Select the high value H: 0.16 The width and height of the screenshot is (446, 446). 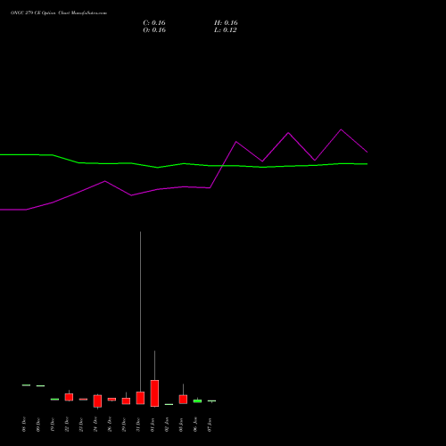point(226,23)
